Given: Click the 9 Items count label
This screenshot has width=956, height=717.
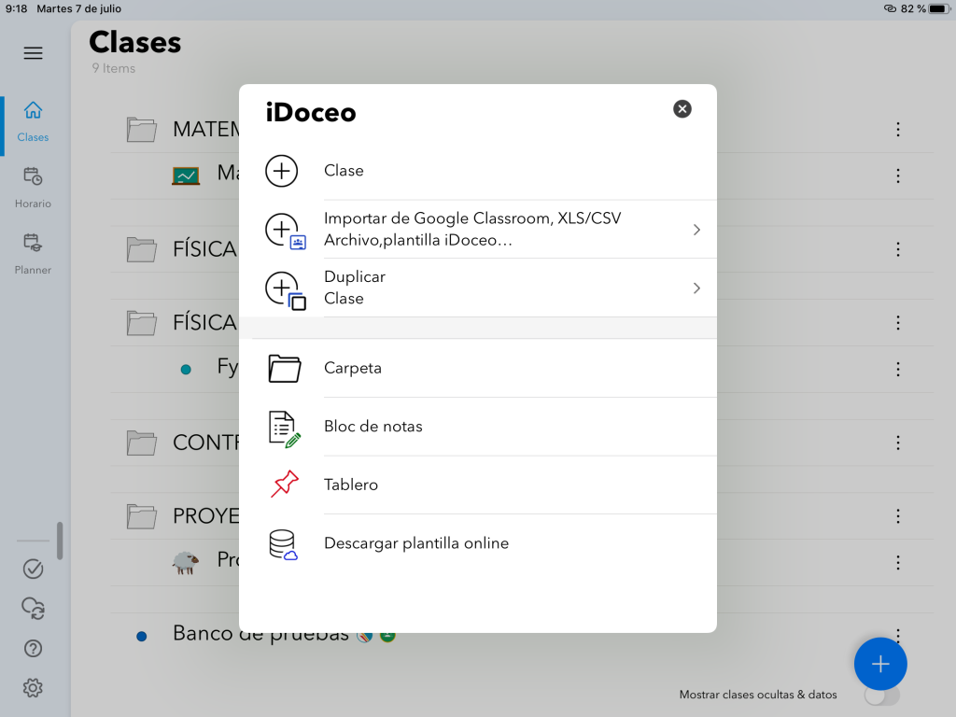Looking at the screenshot, I should click(114, 68).
